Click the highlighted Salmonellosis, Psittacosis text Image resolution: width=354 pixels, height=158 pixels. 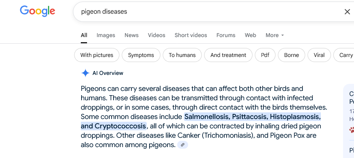(x=226, y=117)
